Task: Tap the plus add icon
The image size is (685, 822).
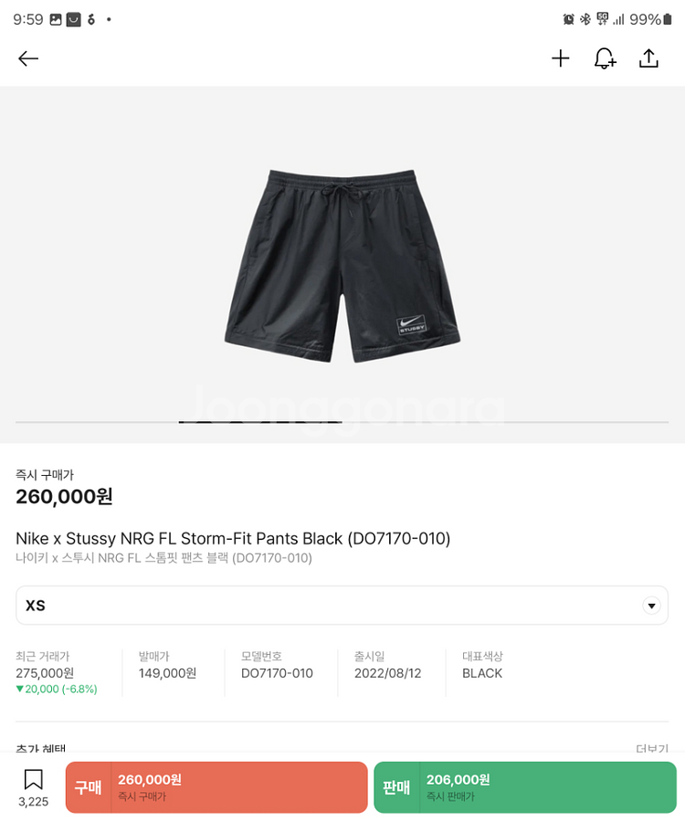Action: click(x=560, y=58)
